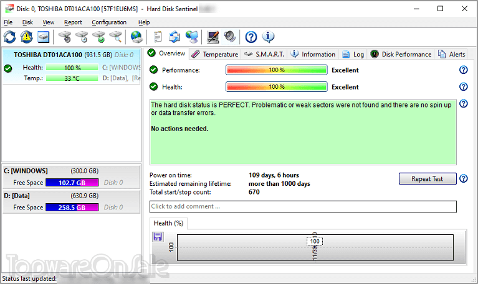478x284 pixels.
Task: Click the help icon next to status text
Action: 464,104
